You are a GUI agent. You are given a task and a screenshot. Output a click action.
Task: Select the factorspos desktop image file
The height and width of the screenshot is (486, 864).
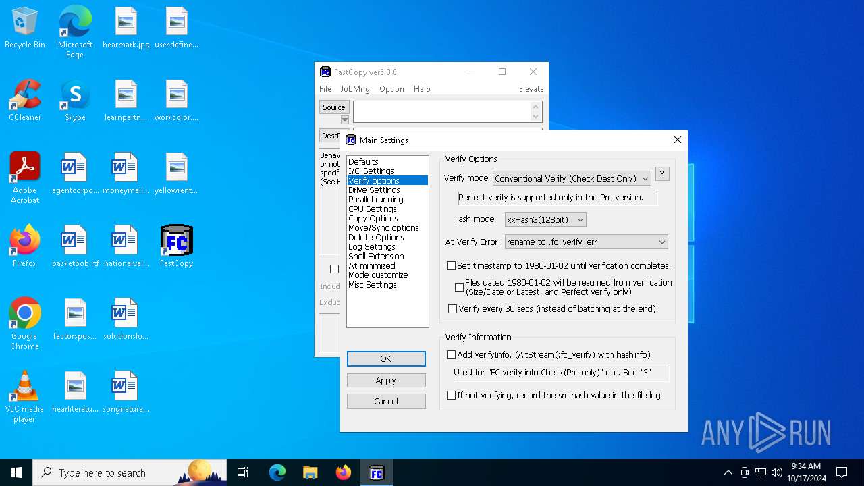point(75,320)
